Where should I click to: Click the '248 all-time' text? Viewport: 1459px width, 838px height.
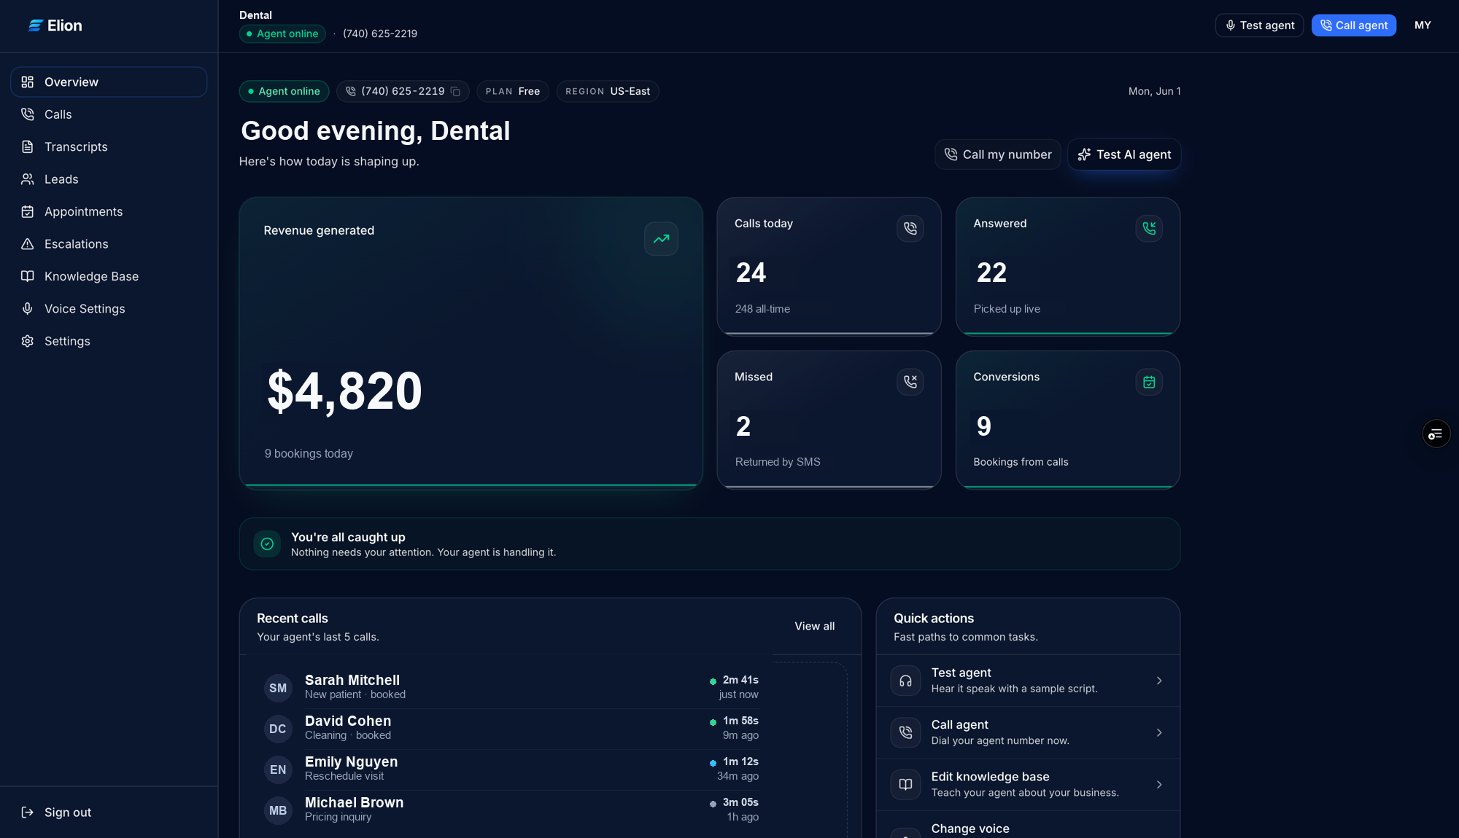pos(762,309)
